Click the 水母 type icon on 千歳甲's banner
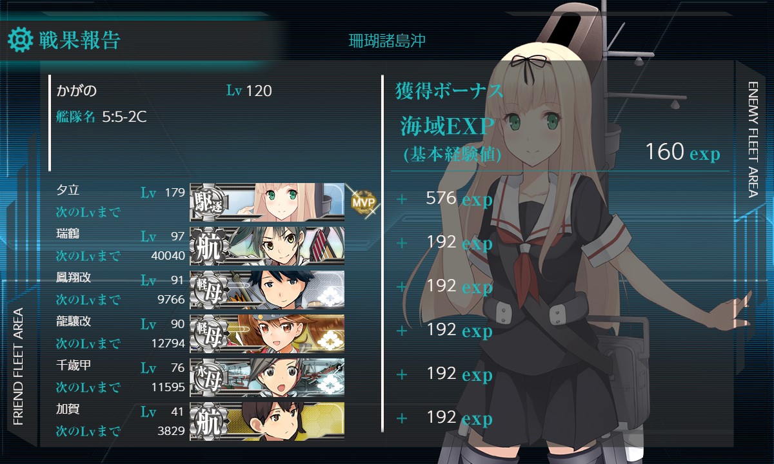The width and height of the screenshot is (774, 464). (209, 377)
